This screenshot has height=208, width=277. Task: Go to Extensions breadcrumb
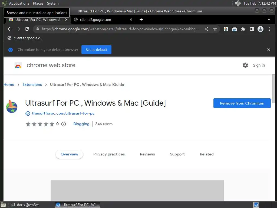(x=32, y=84)
